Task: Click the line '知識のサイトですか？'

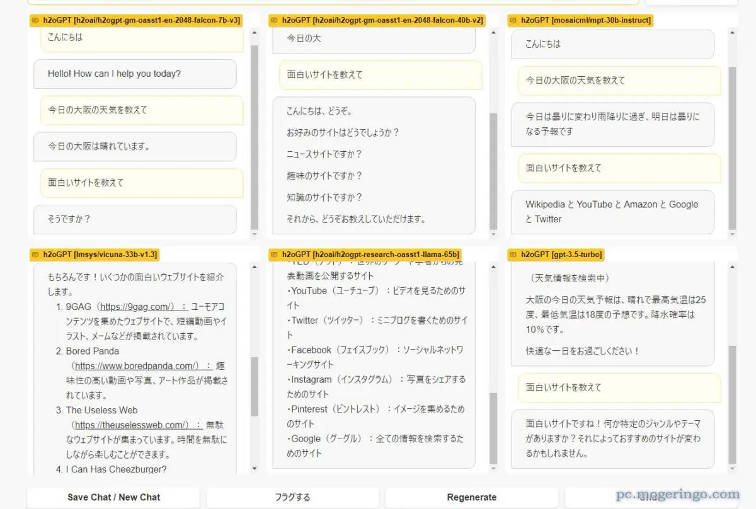Action: click(x=324, y=197)
